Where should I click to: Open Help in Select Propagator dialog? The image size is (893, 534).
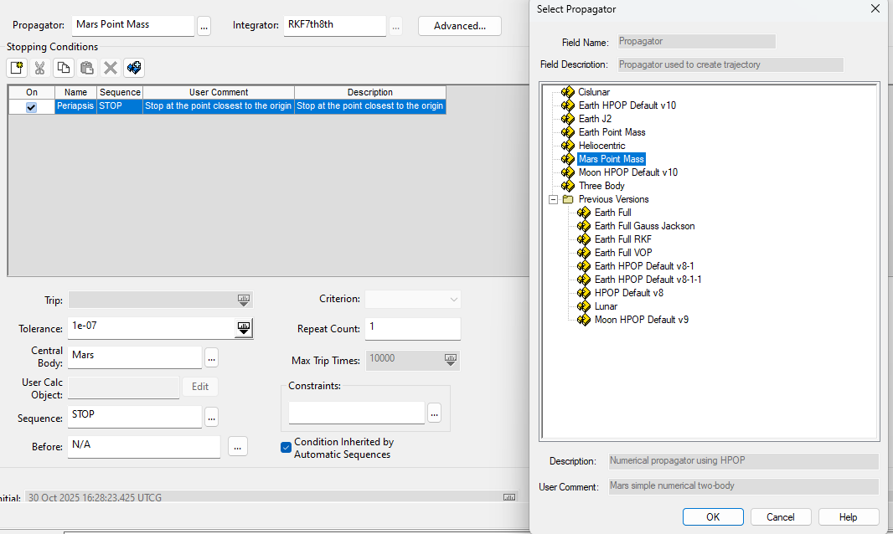(x=848, y=516)
